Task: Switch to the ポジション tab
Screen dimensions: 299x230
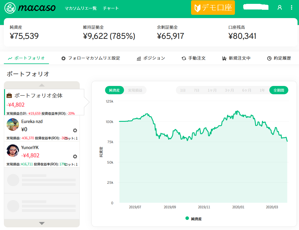Action: tap(151, 58)
